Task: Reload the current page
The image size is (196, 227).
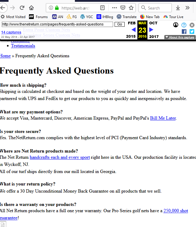Action: click(22, 8)
